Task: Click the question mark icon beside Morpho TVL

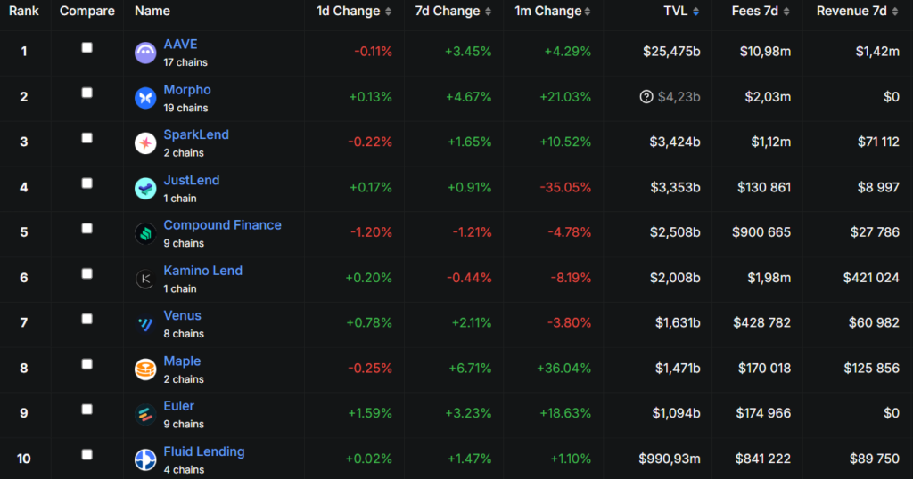Action: (646, 97)
